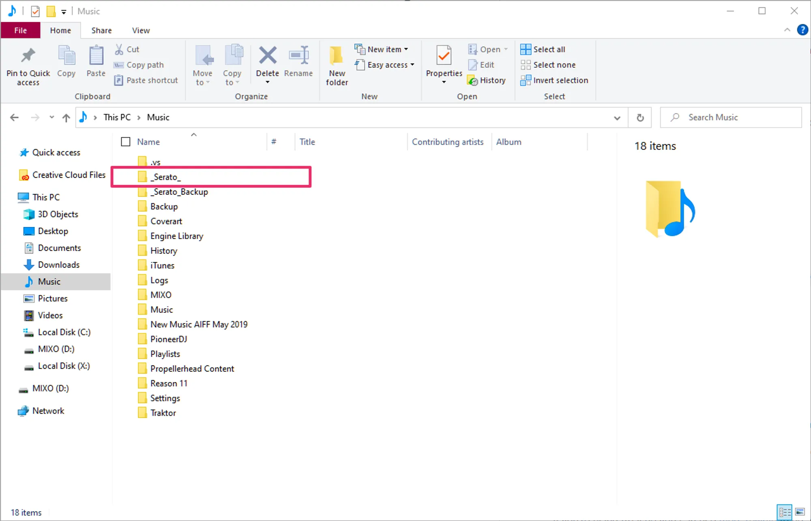Toggle the select-all checkbox above Name column
The height and width of the screenshot is (521, 811).
point(125,141)
